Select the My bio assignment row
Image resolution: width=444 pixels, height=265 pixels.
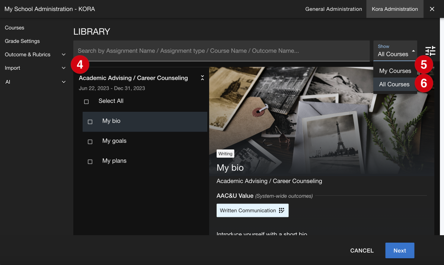point(145,122)
